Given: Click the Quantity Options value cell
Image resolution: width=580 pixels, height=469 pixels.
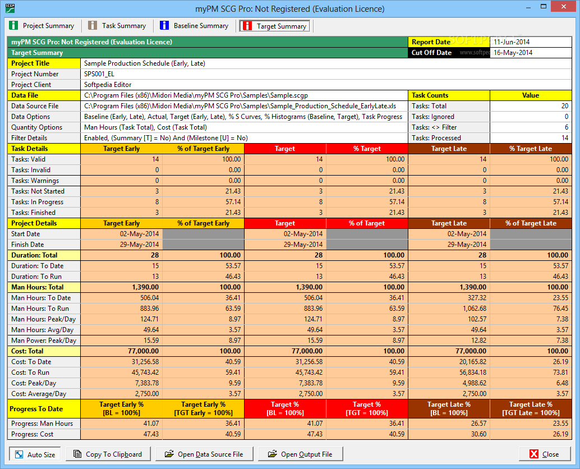Looking at the screenshot, I should coord(244,127).
